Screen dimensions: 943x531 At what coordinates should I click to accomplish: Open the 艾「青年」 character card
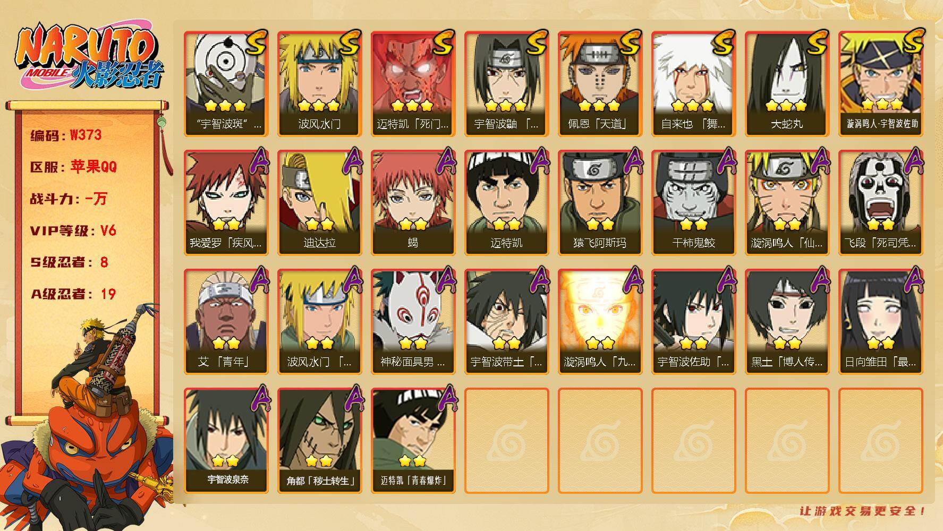point(226,321)
